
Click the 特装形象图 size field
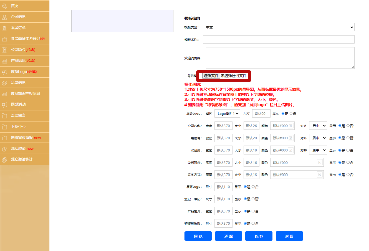tap(223, 223)
